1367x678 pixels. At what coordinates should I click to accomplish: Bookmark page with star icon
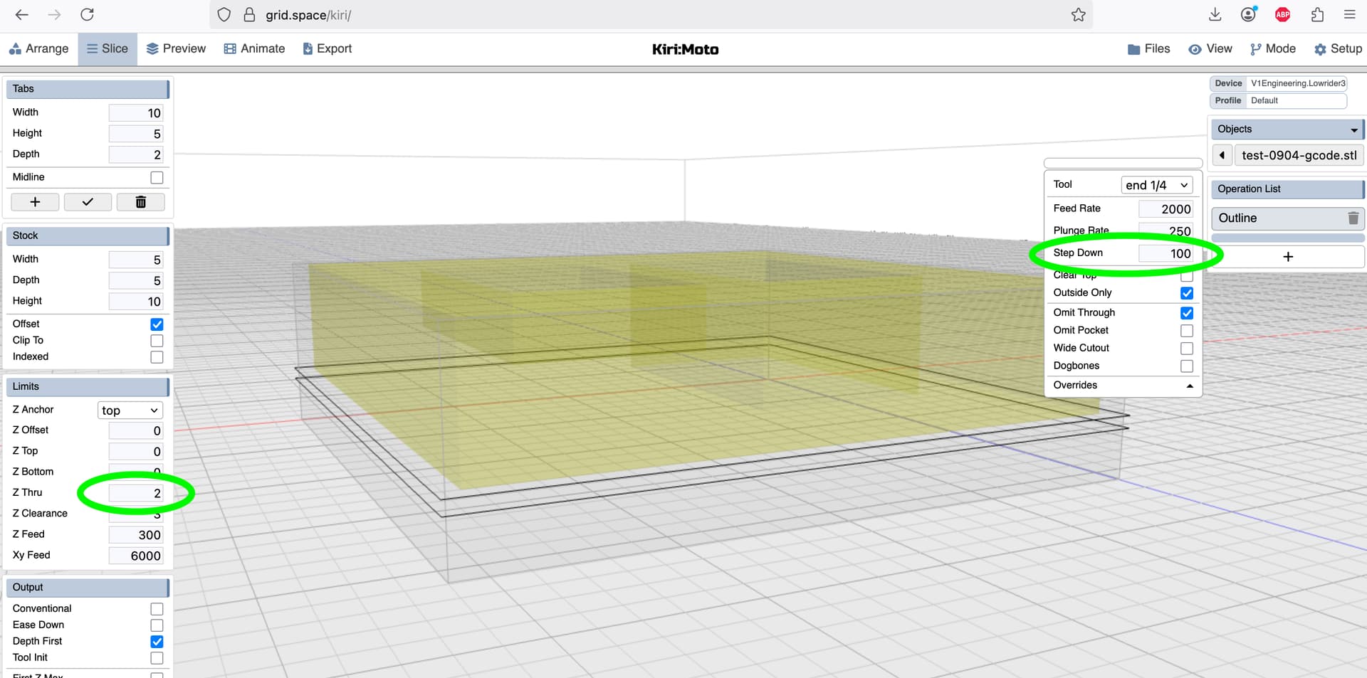(x=1078, y=15)
